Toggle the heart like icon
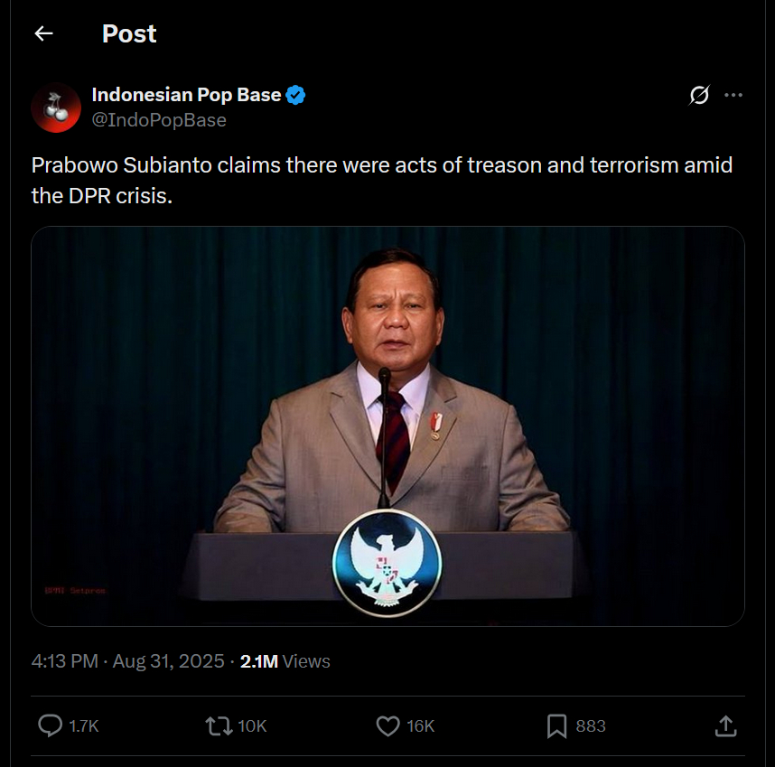Viewport: 775px width, 767px height. pyautogui.click(x=387, y=725)
